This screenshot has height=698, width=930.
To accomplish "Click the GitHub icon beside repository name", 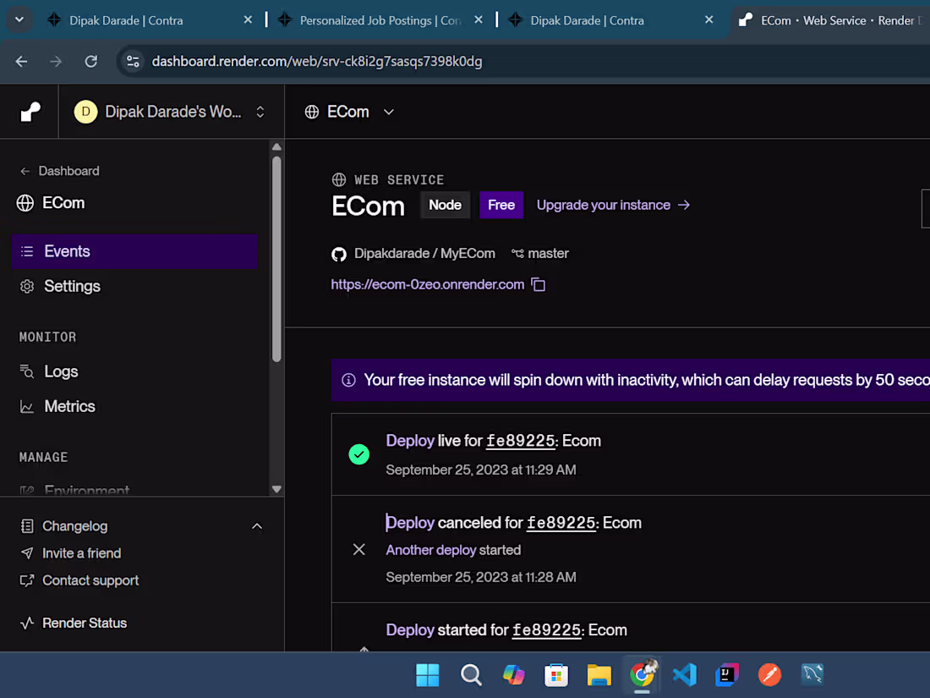I will [339, 254].
